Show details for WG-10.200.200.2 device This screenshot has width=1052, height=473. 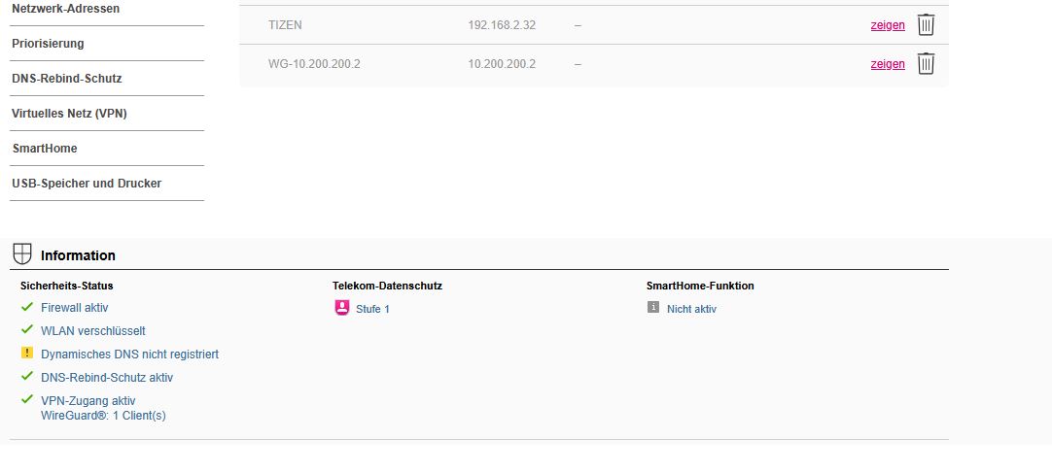point(887,64)
